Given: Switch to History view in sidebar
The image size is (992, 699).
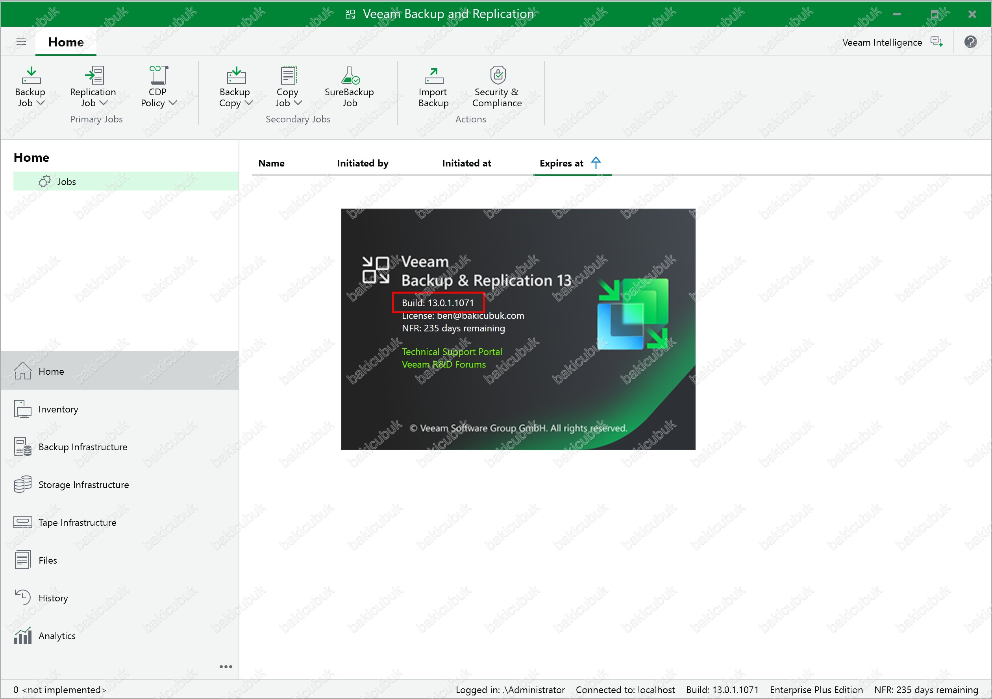Looking at the screenshot, I should pos(53,598).
